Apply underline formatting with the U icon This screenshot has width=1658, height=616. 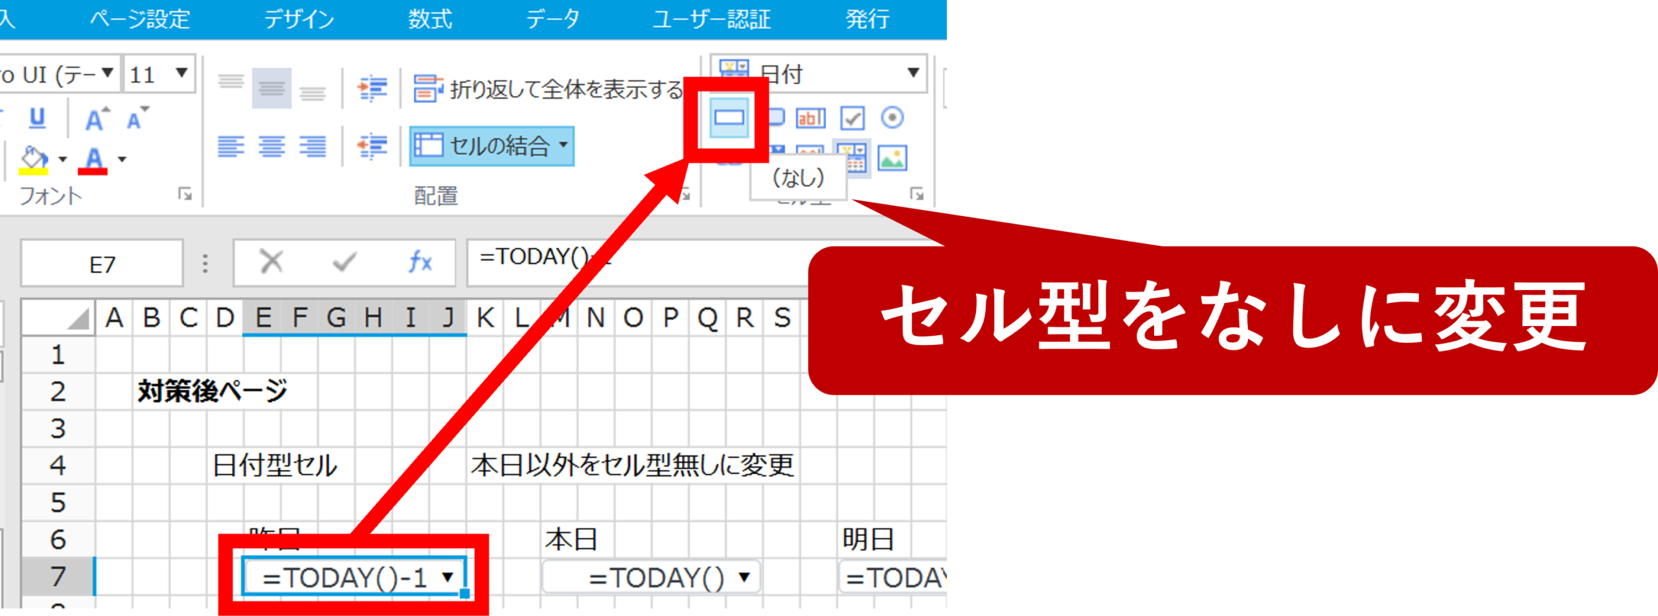(37, 118)
